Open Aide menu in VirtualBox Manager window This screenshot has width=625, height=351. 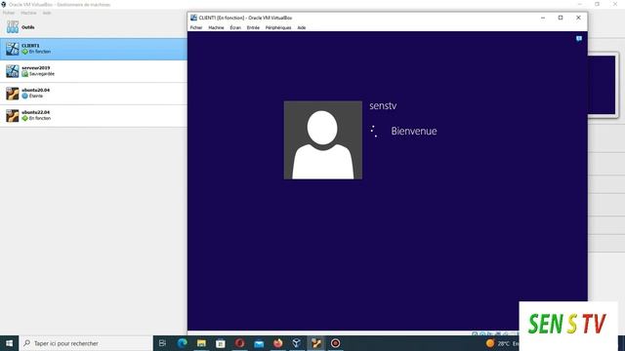[x=47, y=13]
